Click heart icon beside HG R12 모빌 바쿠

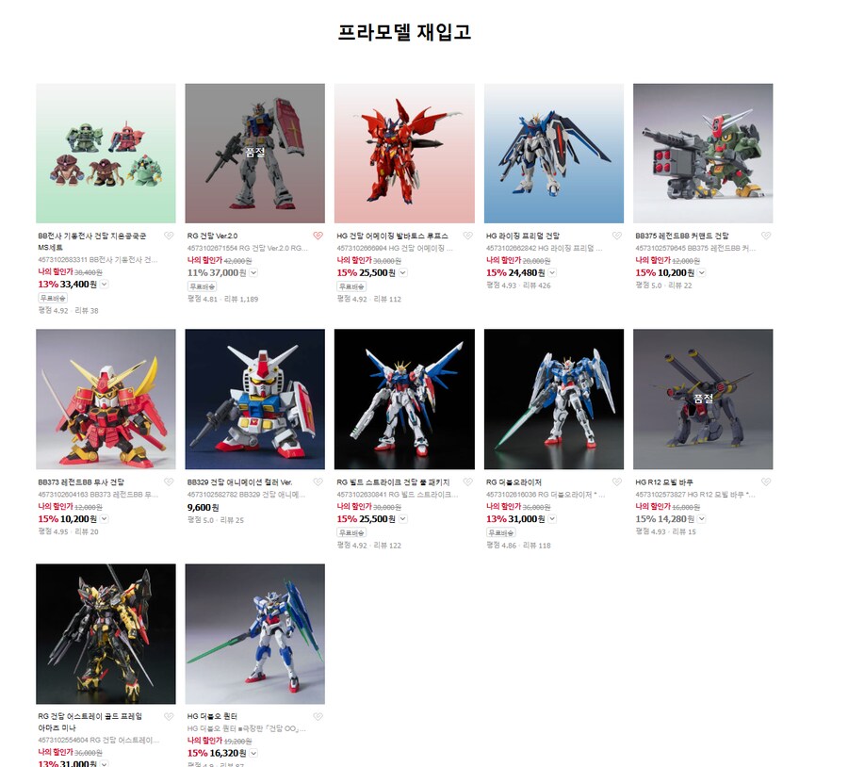pos(766,481)
